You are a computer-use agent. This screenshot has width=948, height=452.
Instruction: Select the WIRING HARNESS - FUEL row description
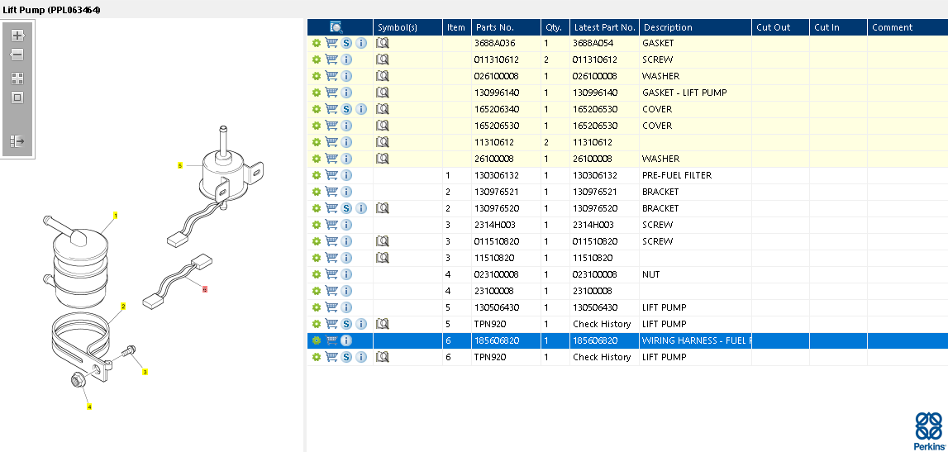click(x=696, y=340)
